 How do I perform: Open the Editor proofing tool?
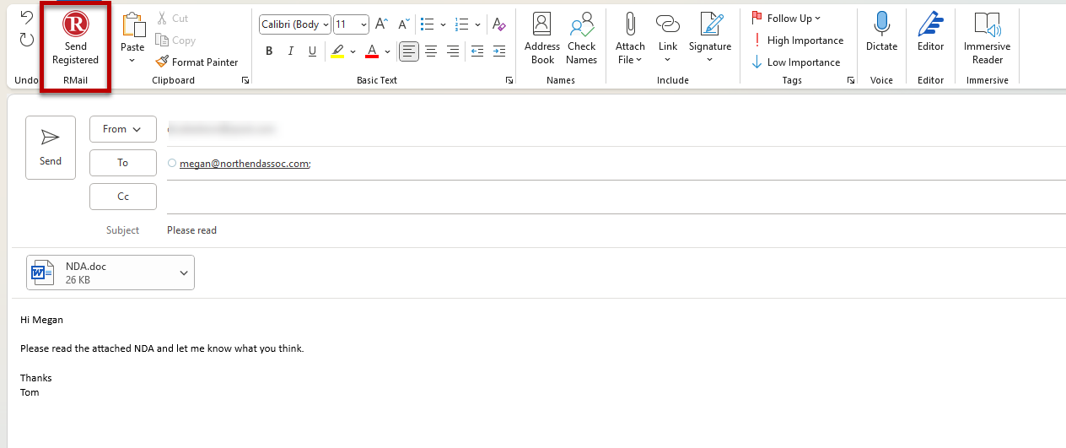click(x=930, y=34)
